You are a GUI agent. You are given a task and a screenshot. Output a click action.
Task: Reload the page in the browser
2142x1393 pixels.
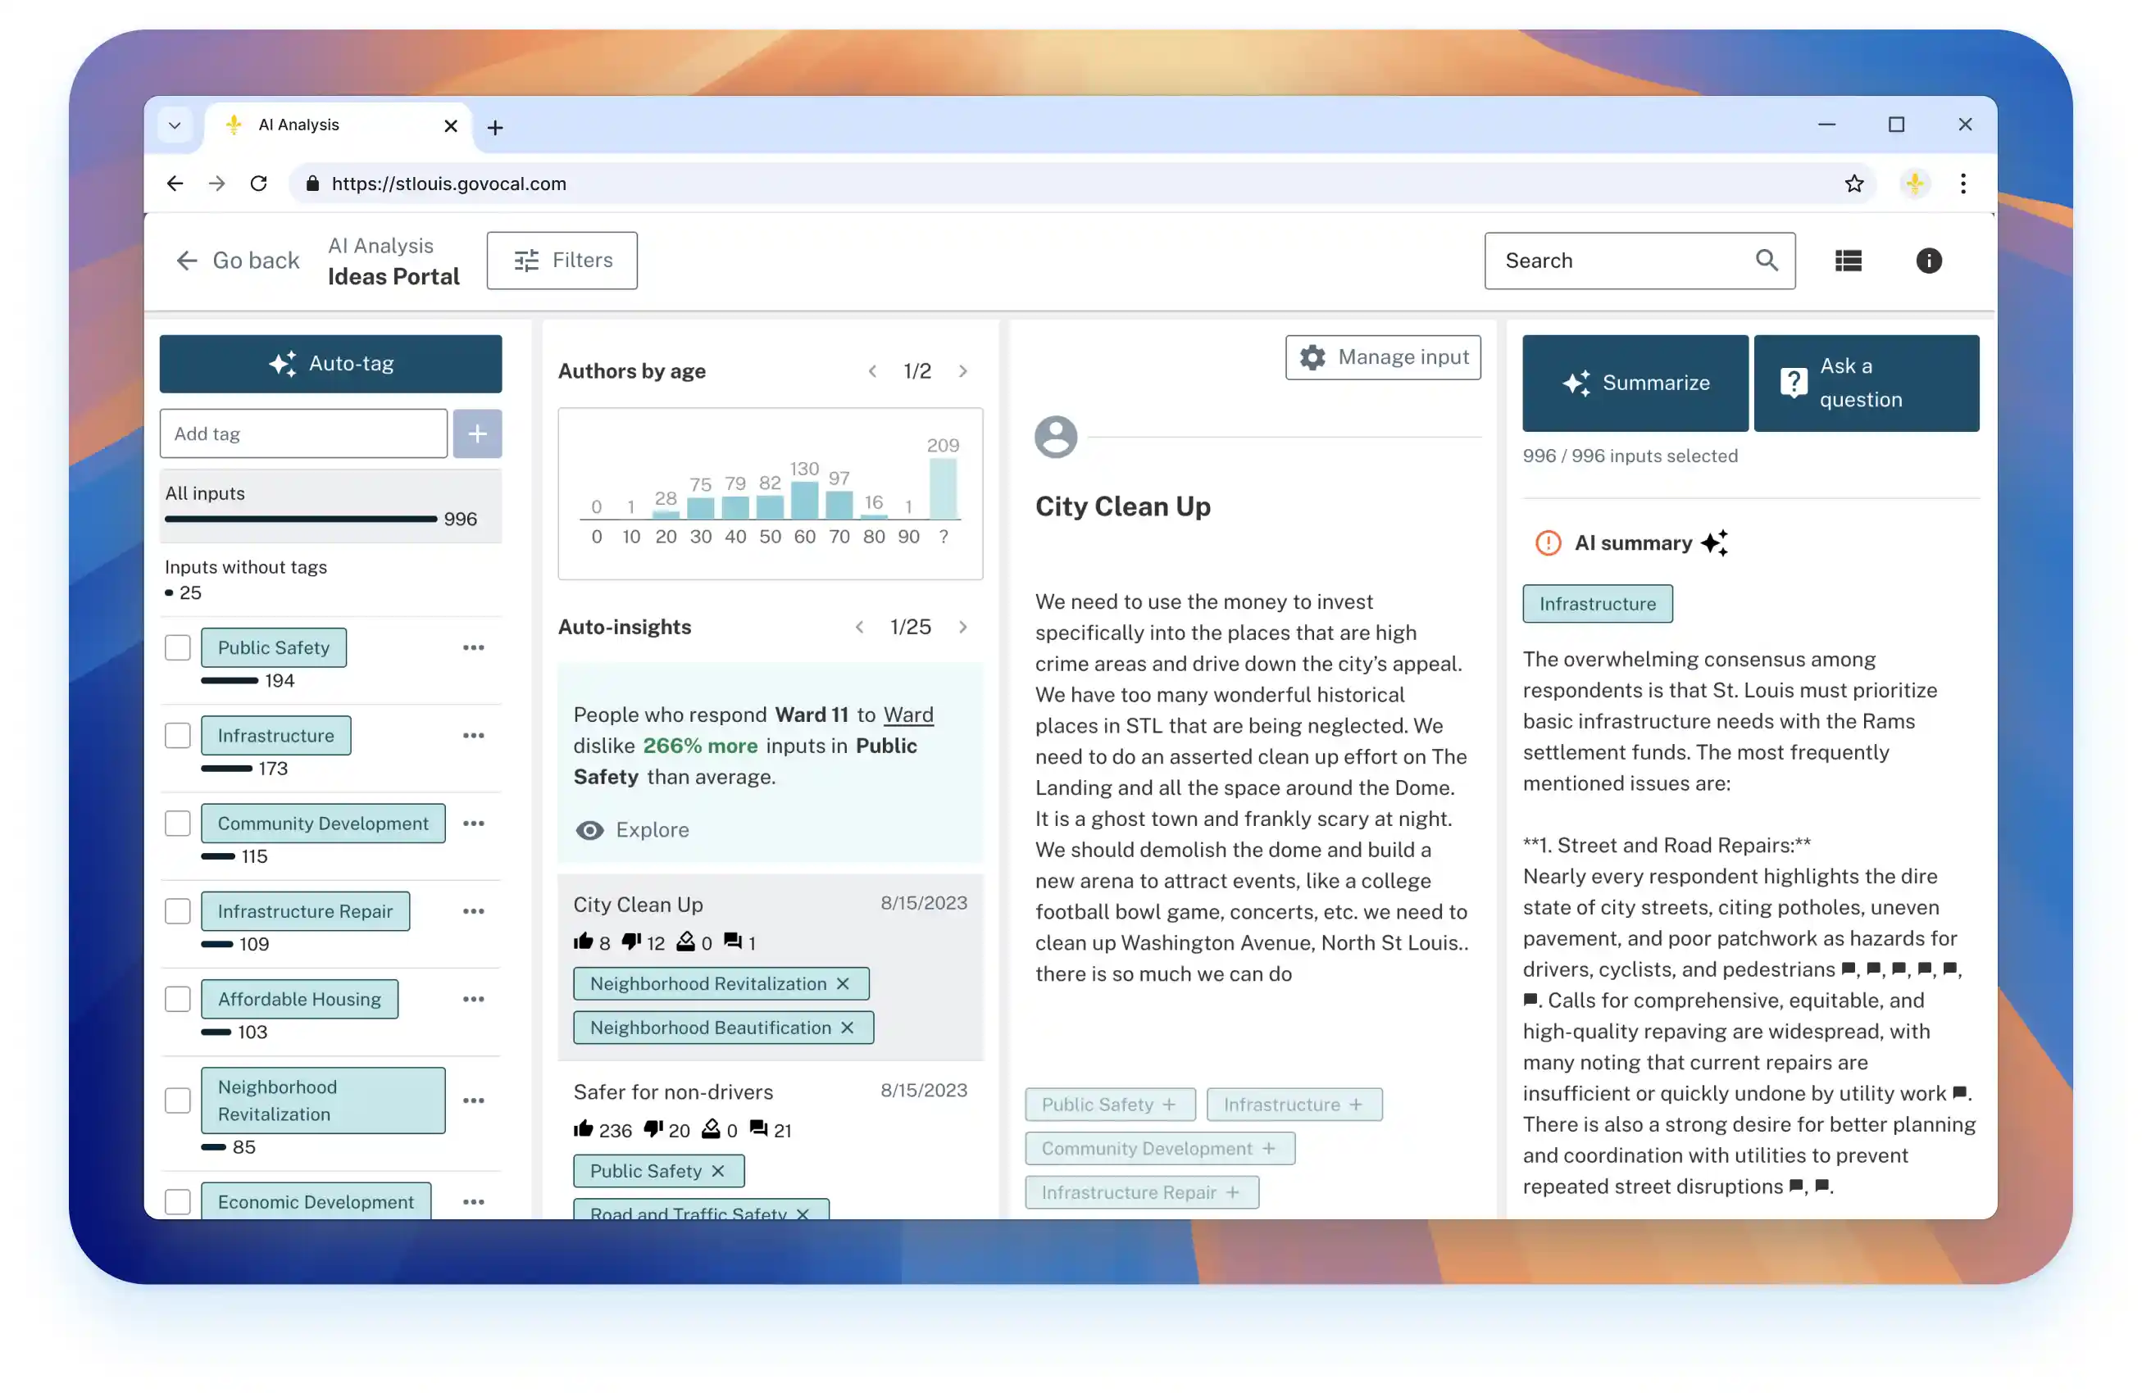click(x=259, y=184)
